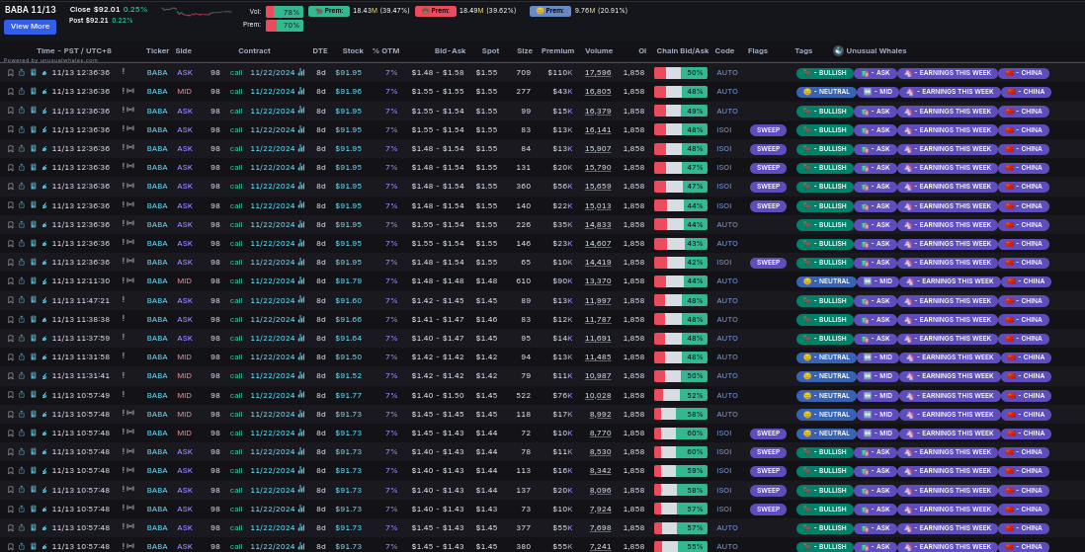Toggle bookmark on the 11,997 volume row
Screen dimensions: 1085x552
(x=11, y=301)
